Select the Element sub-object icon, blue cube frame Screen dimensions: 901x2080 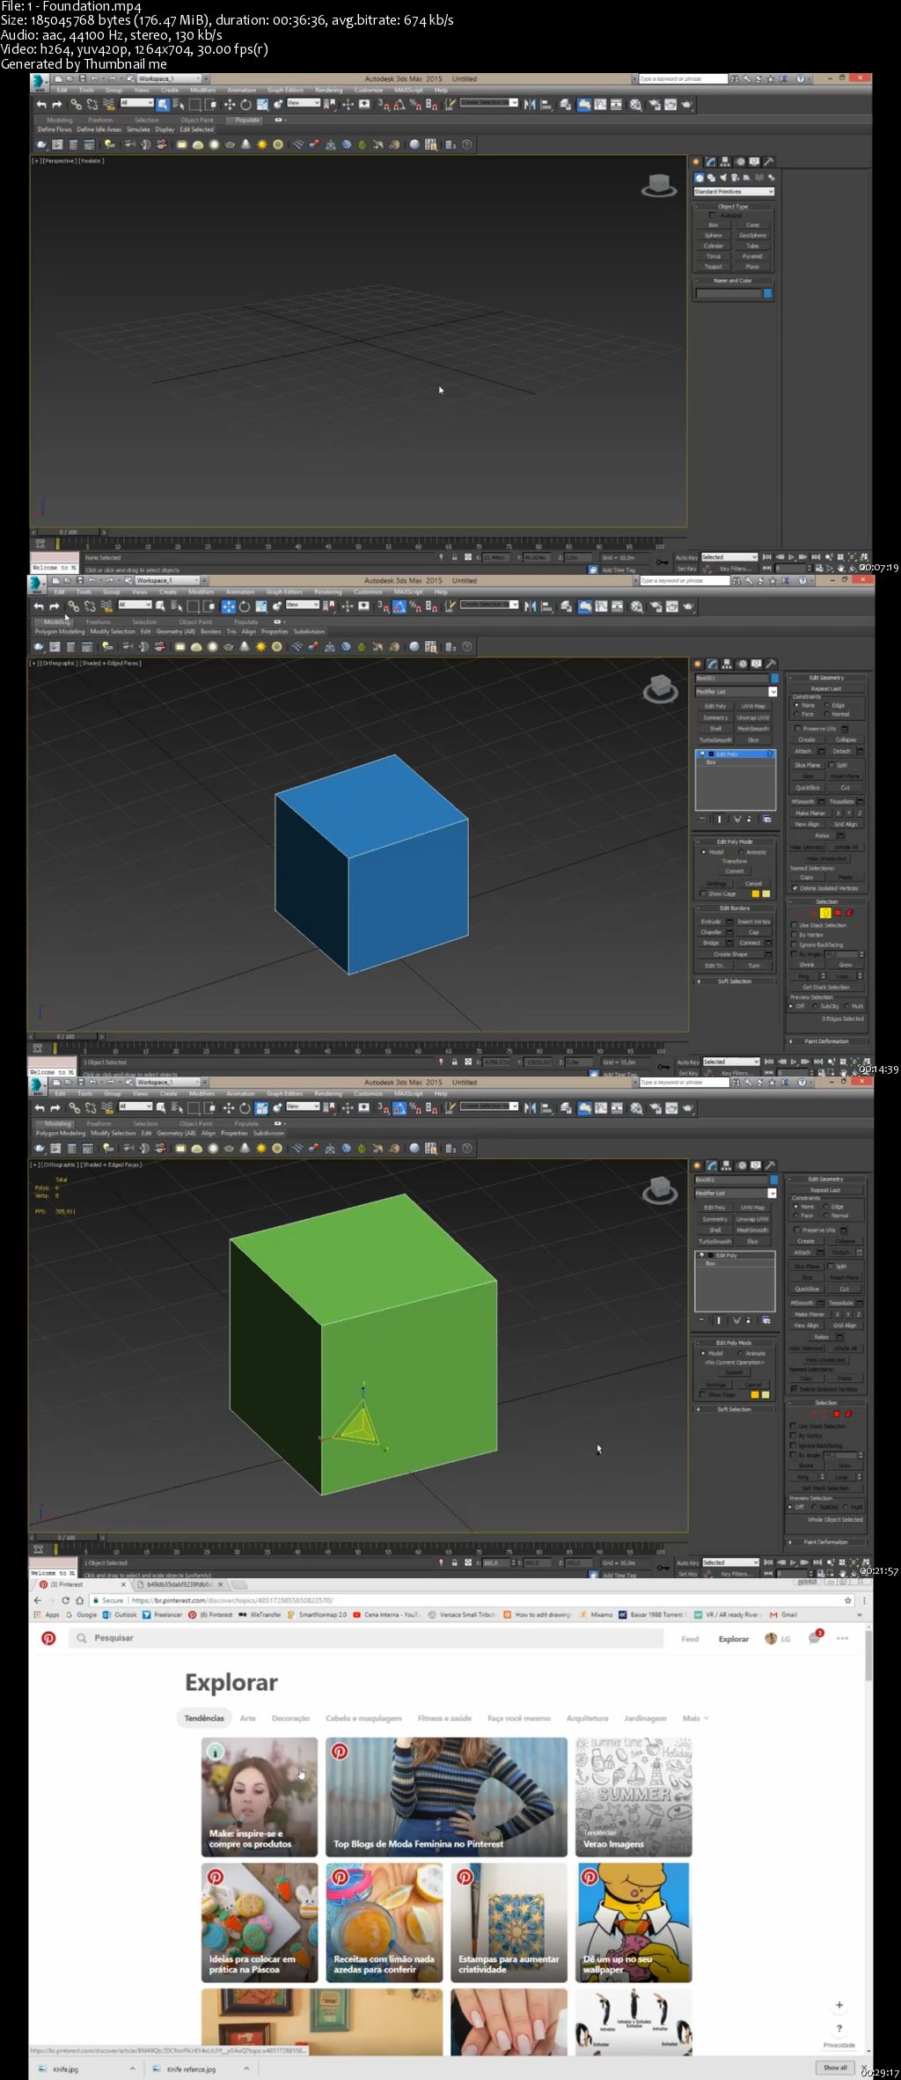(x=848, y=913)
